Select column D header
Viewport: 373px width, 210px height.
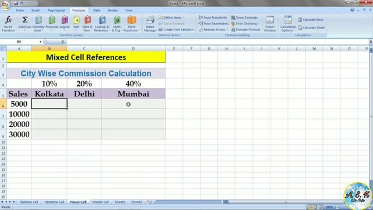pyautogui.click(x=133, y=48)
